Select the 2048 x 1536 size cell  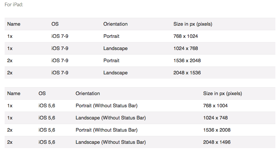coord(187,73)
